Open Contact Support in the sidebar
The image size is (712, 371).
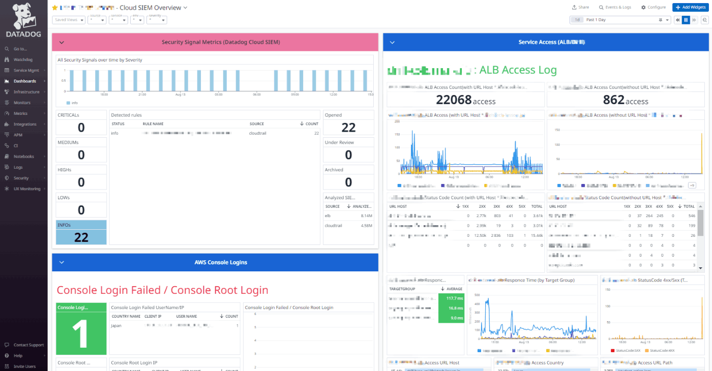click(x=28, y=345)
